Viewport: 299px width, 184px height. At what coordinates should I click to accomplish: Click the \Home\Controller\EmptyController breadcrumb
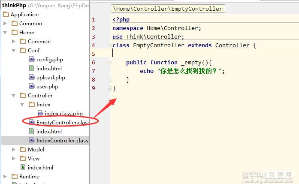(x=168, y=9)
